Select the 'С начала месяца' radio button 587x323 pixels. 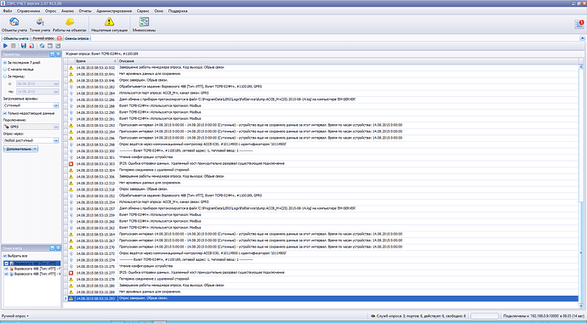coord(5,69)
